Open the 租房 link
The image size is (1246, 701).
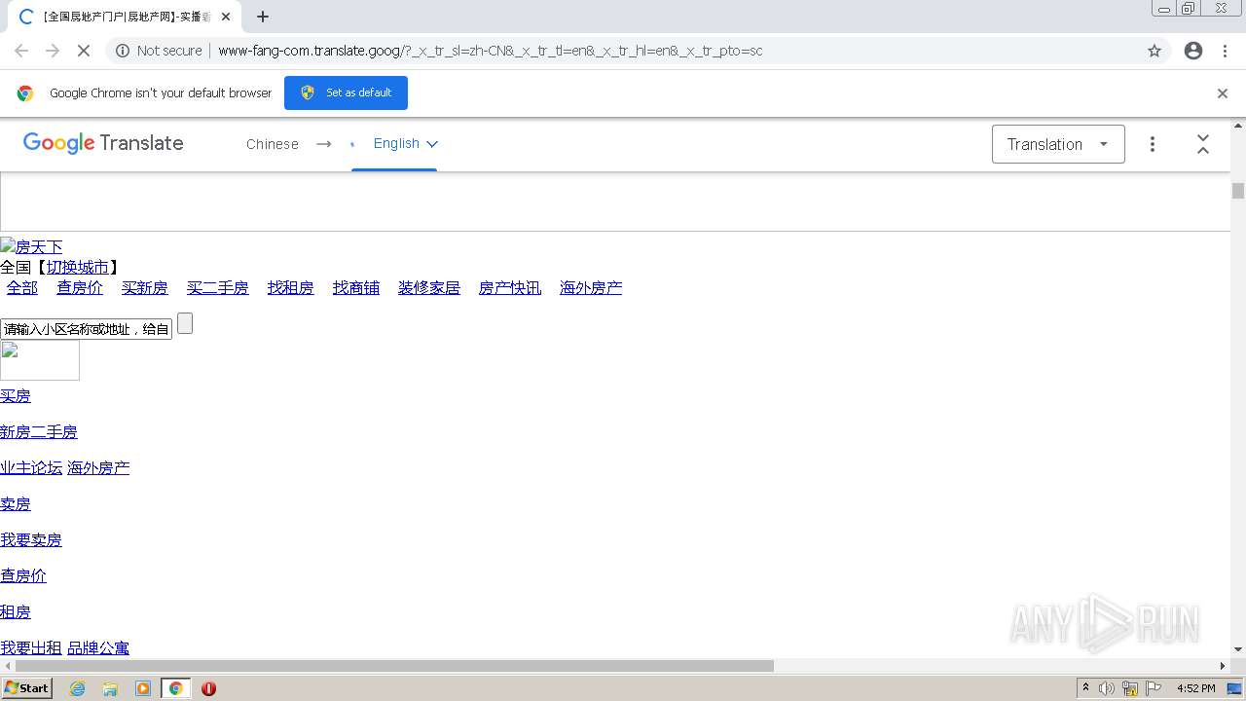click(x=16, y=612)
